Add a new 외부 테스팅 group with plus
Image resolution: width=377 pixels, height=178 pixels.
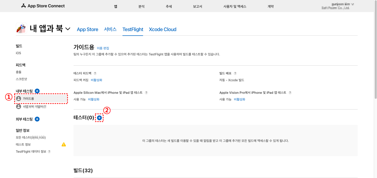coord(37,119)
